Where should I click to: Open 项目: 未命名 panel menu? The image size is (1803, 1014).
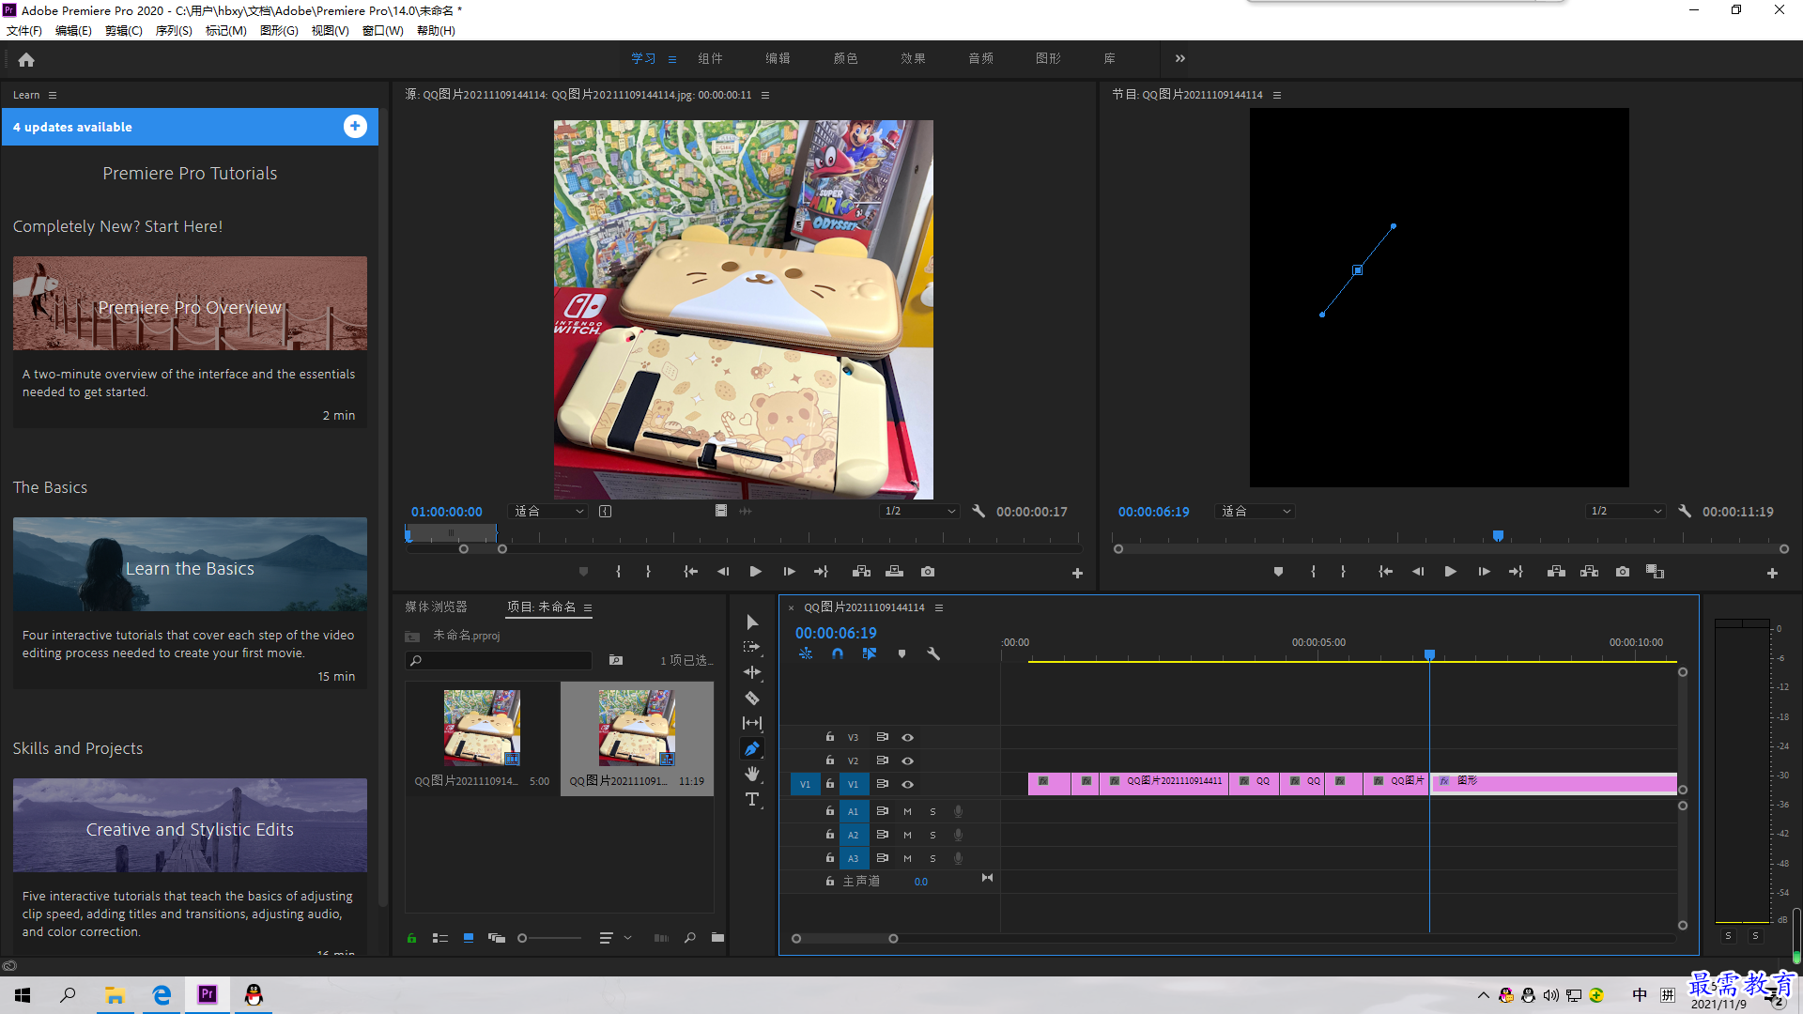coord(588,607)
